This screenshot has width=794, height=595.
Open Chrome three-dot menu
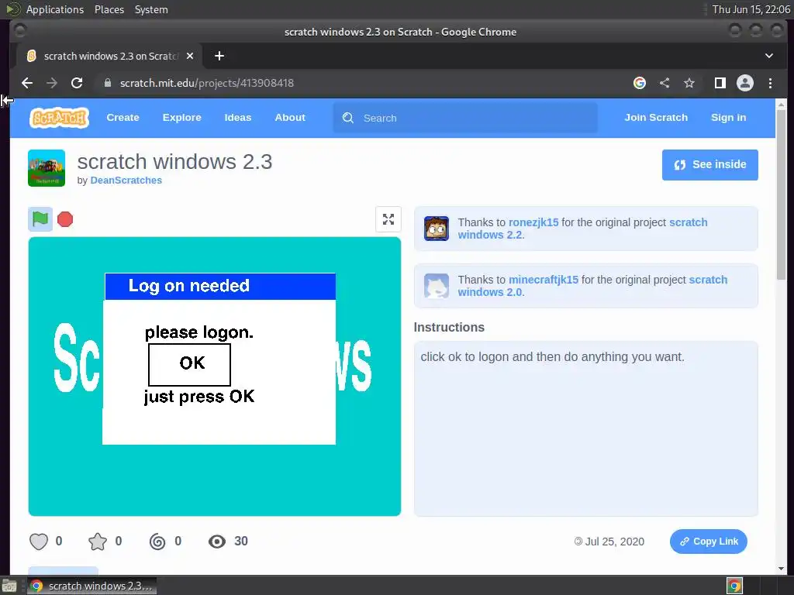(770, 83)
